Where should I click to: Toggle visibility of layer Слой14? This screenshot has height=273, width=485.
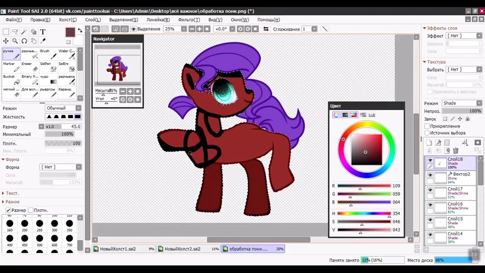coord(430,235)
